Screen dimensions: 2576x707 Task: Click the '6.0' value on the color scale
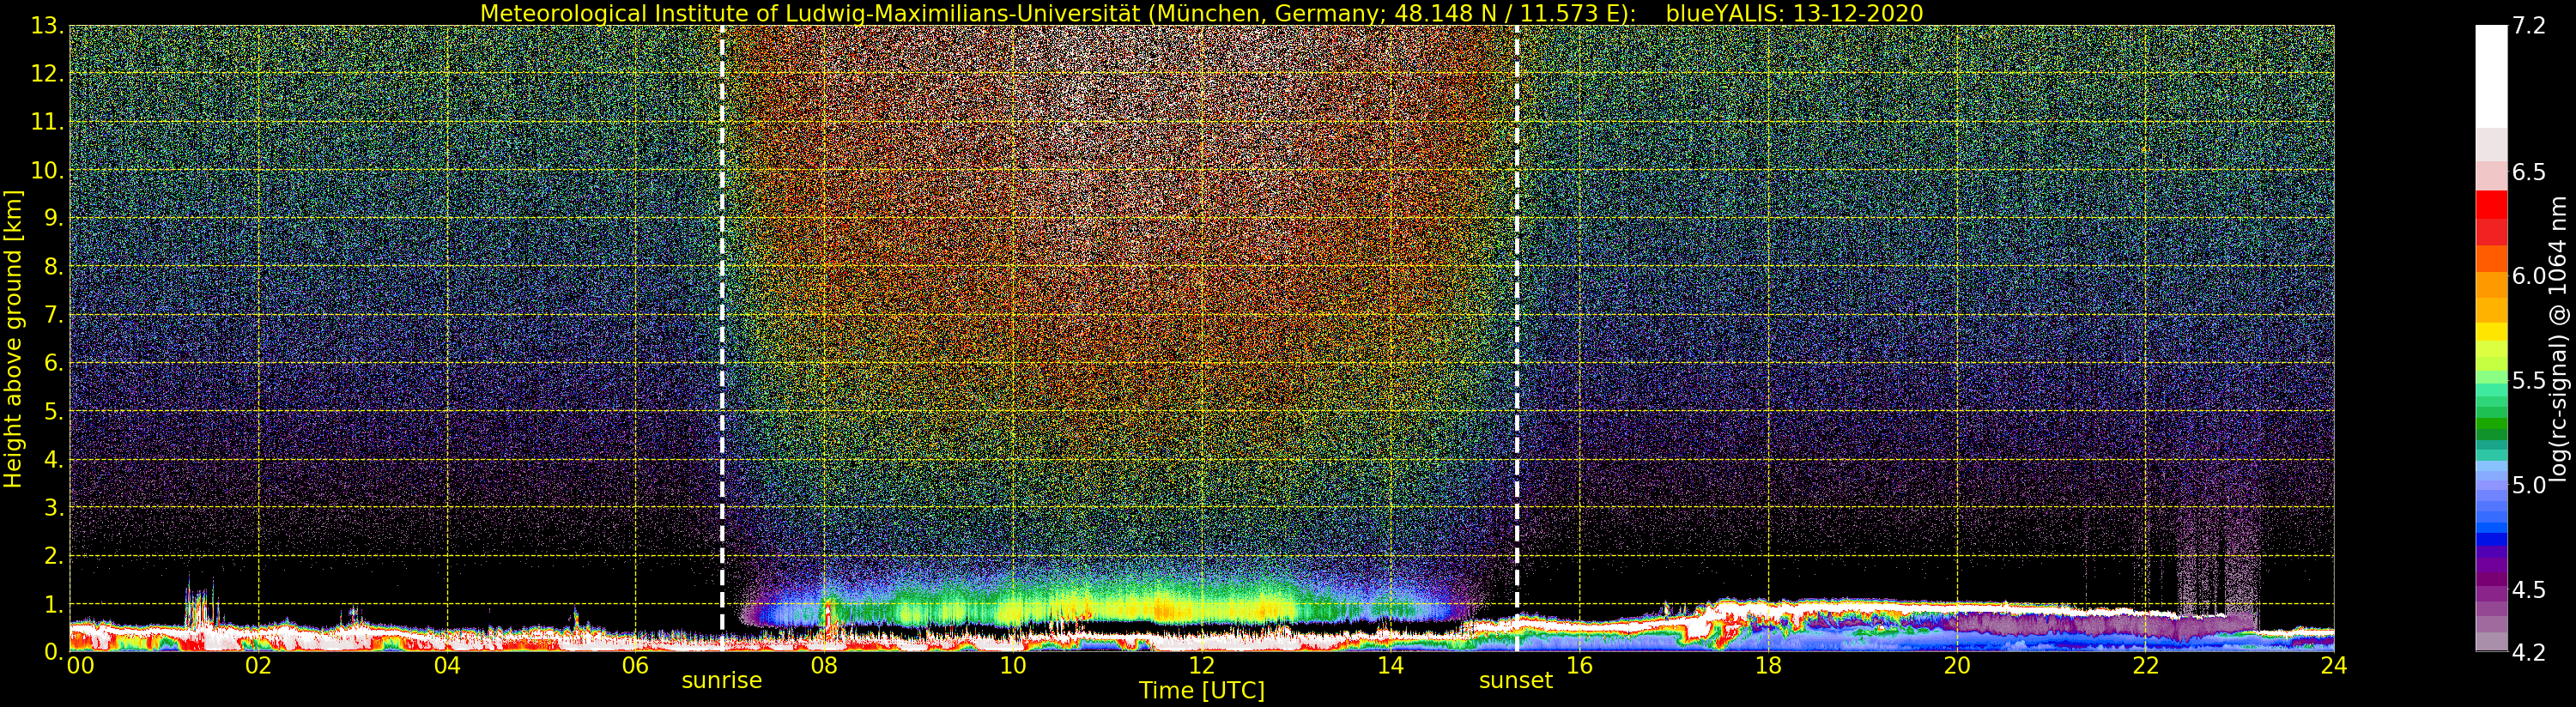click(x=2529, y=276)
